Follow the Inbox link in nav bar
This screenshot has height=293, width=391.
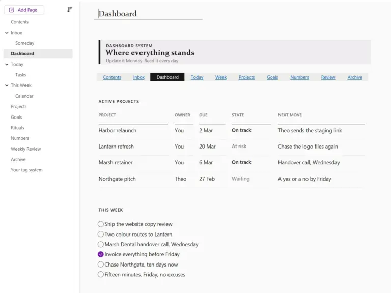pos(138,77)
